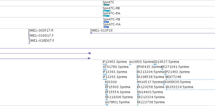Select the Spn47C-RA transcript glyph

pyautogui.click(x=106, y=16)
